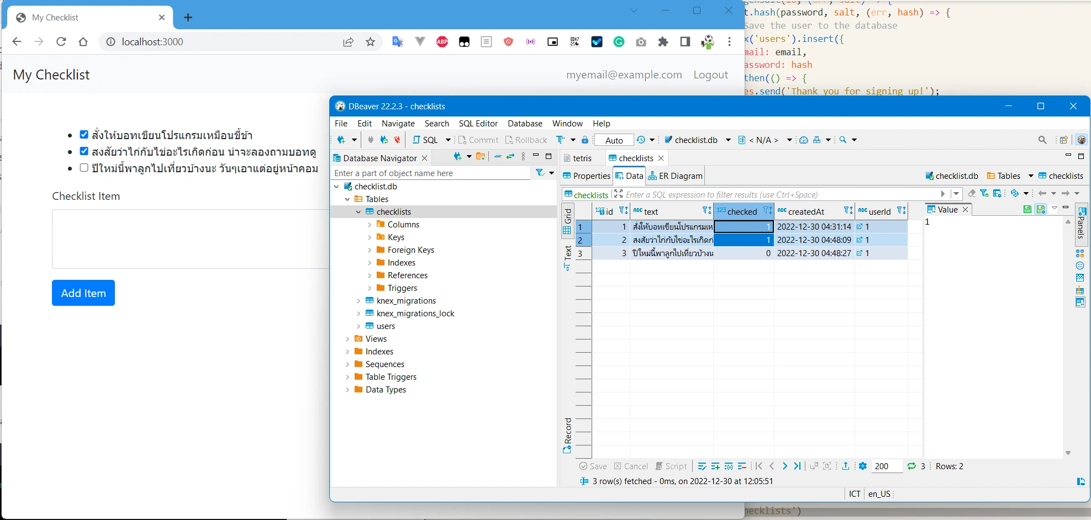Click the Open Perspective icon in DBeaver

[x=1063, y=140]
